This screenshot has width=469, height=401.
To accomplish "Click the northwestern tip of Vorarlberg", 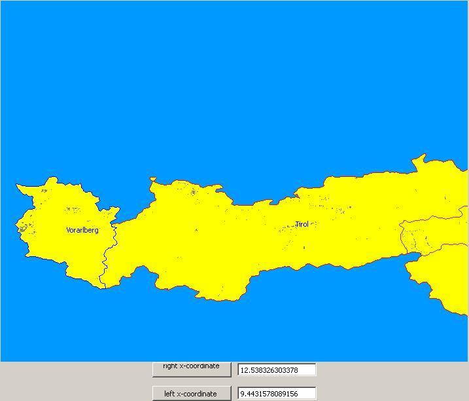I will click(x=20, y=188).
